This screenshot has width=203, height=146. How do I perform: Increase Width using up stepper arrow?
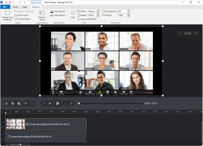[x=98, y=11]
